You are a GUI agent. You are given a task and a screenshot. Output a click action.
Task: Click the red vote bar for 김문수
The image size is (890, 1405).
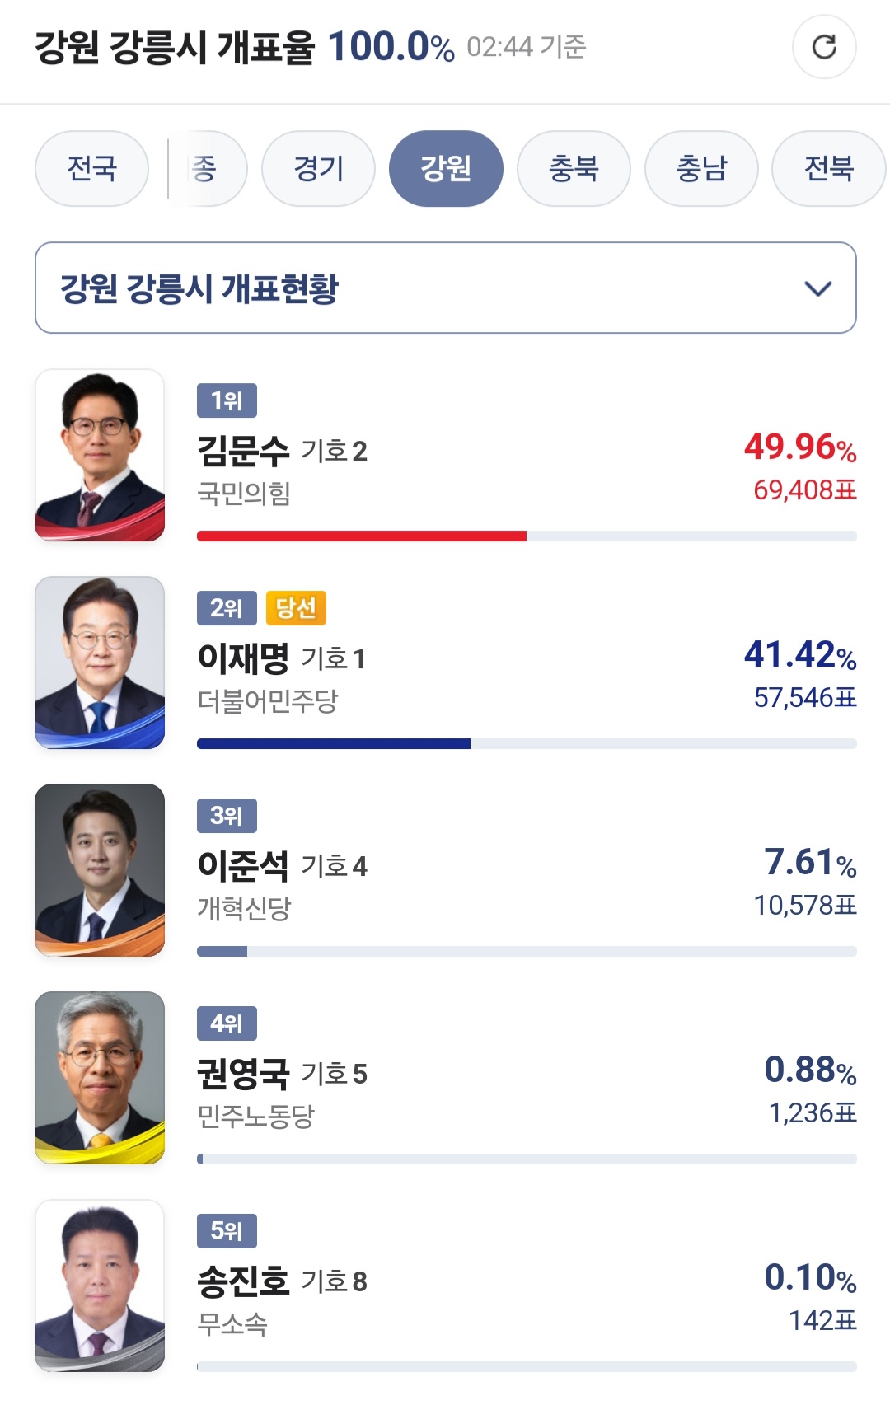tap(361, 536)
